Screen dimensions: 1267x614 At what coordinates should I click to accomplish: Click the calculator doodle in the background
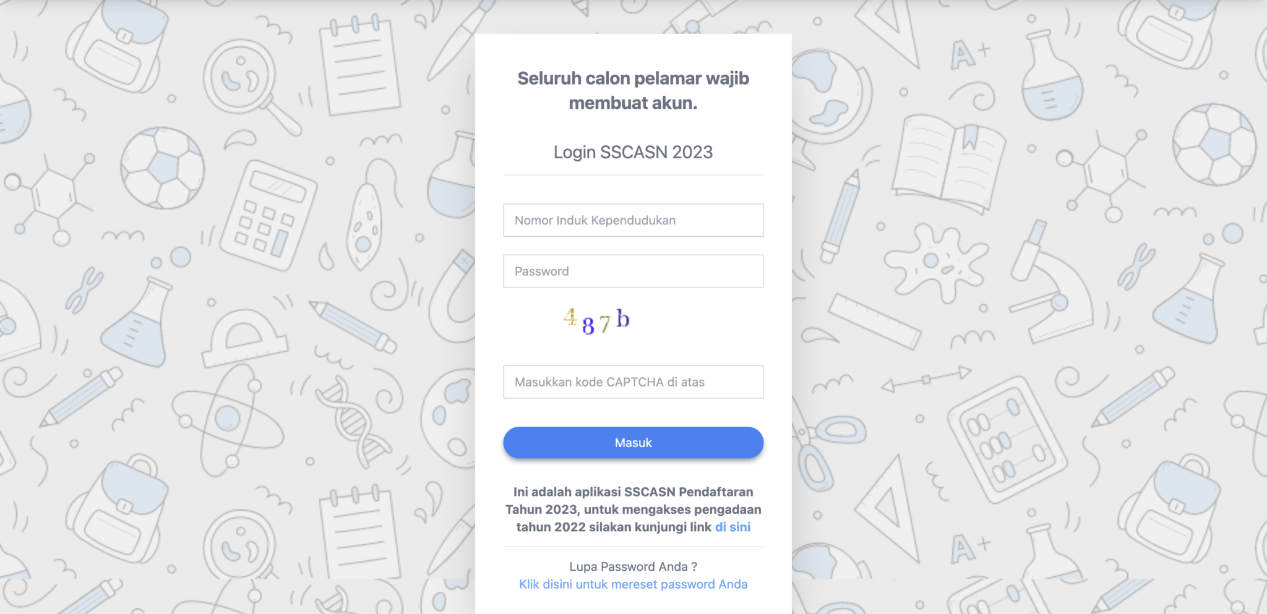[268, 215]
